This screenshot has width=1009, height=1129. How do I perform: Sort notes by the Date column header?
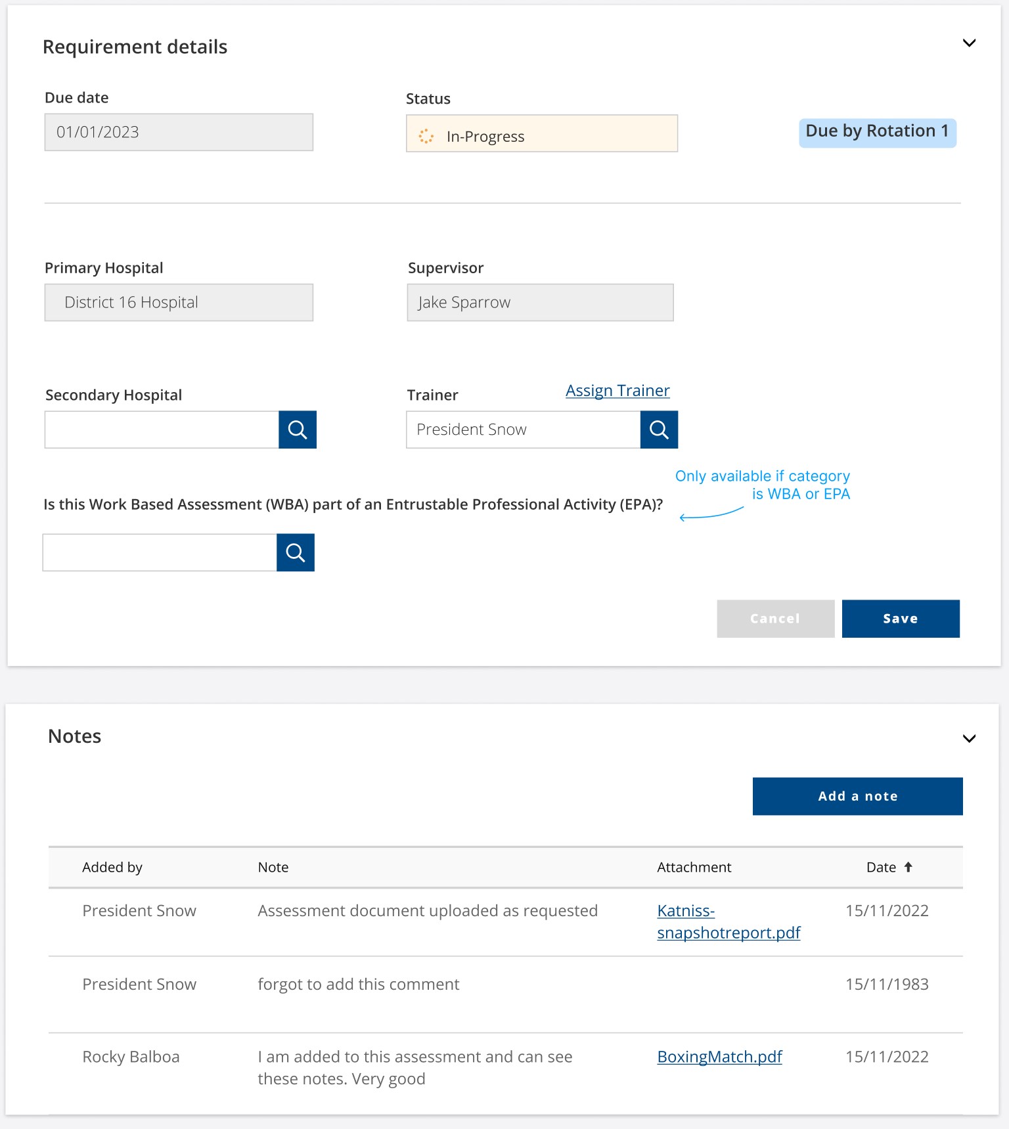pyautogui.click(x=881, y=867)
